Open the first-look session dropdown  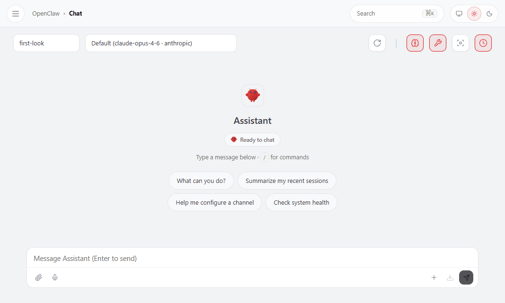click(x=46, y=43)
